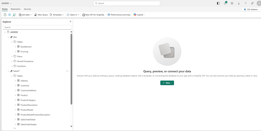Viewport: 261px width, 131px height.
Task: Click the download icon in the top bar
Action: coord(239,3)
